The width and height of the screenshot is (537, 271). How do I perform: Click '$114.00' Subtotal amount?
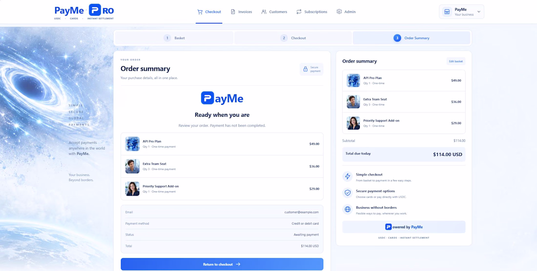pyautogui.click(x=459, y=140)
